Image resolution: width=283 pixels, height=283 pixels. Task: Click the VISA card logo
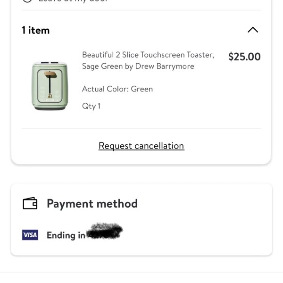(30, 235)
